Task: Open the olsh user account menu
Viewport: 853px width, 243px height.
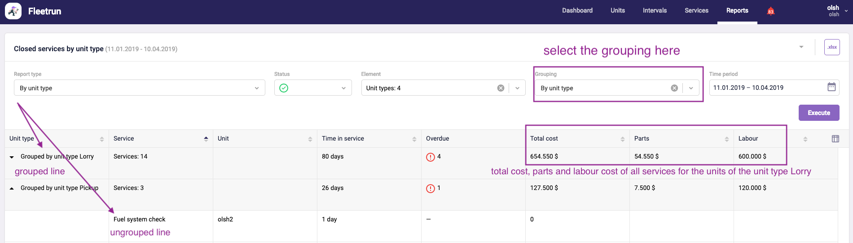Action: point(836,11)
